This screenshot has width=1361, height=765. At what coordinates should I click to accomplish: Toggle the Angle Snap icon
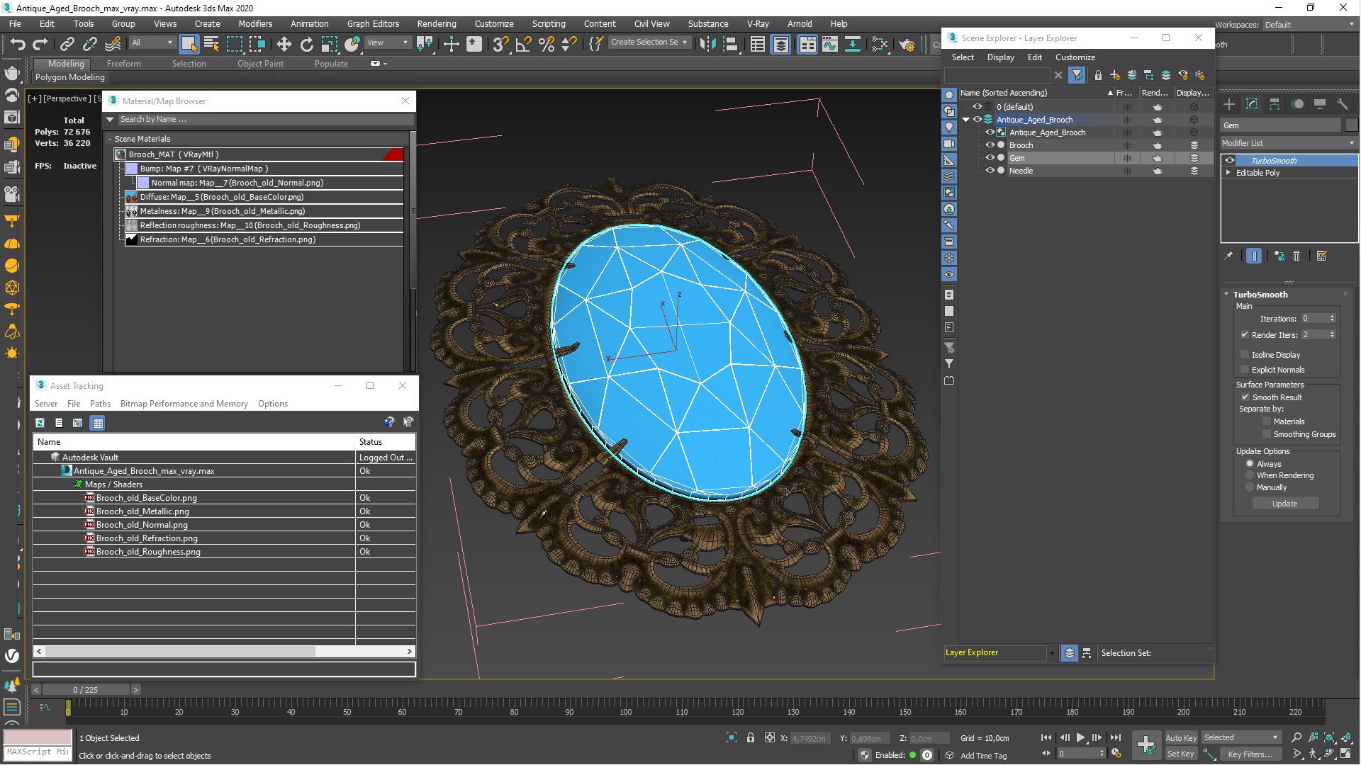point(523,44)
